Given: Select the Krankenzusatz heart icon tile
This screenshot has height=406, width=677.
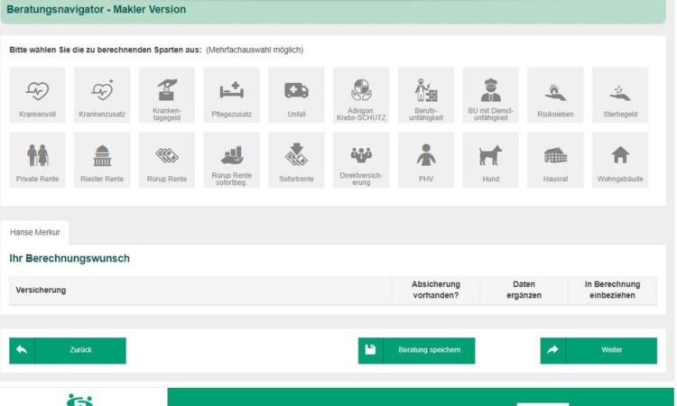Looking at the screenshot, I should pos(102,96).
